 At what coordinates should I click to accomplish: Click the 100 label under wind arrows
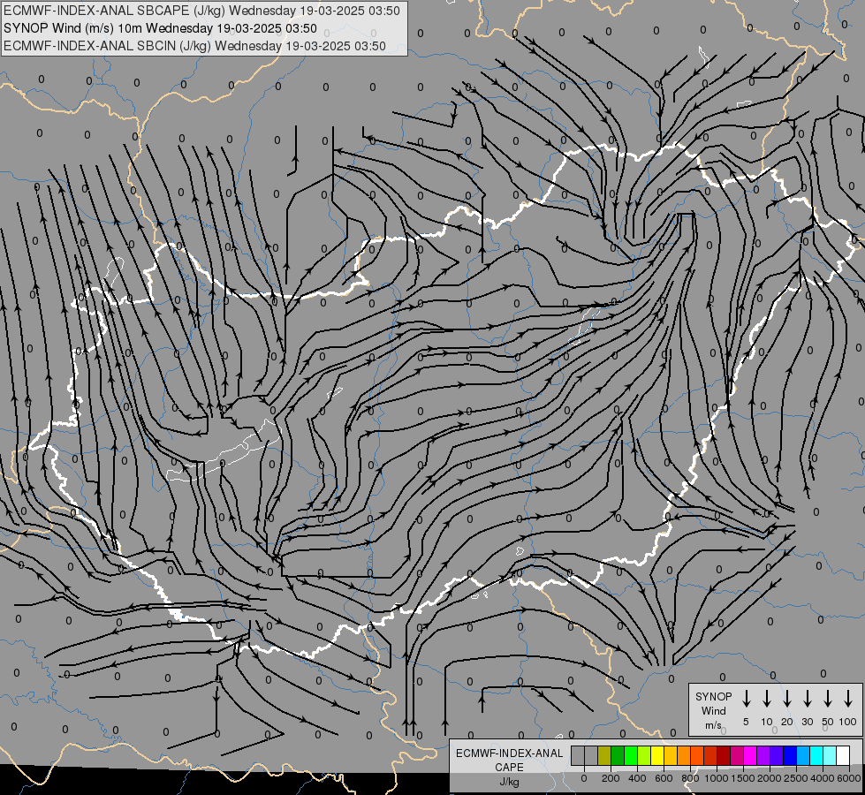[x=848, y=722]
